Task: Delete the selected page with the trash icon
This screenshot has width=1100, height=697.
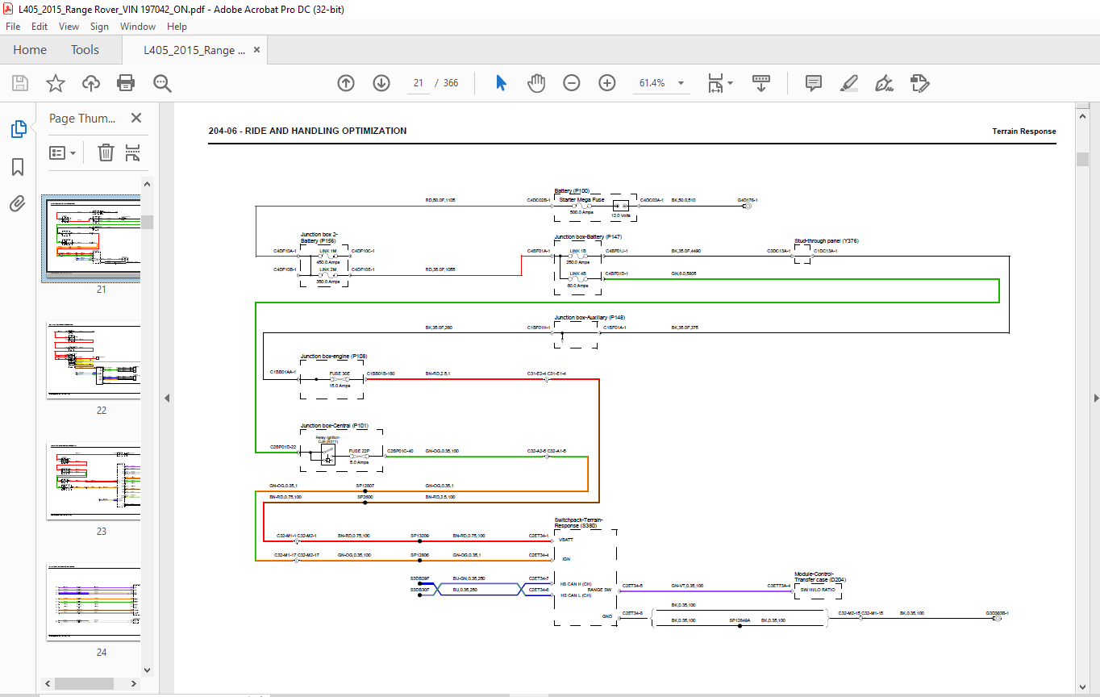Action: [x=106, y=152]
